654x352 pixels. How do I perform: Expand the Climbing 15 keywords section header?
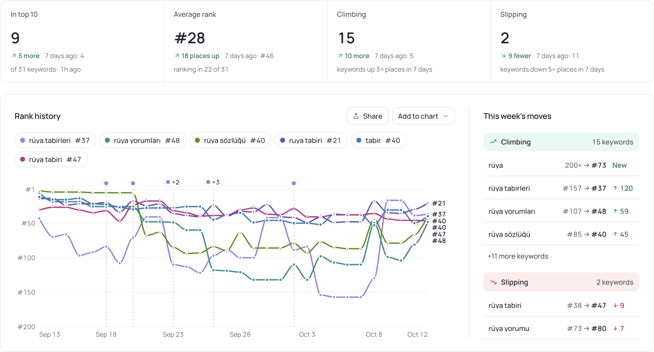coord(561,142)
